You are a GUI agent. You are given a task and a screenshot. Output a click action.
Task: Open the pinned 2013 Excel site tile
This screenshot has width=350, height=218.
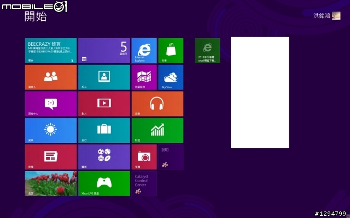[207, 51]
